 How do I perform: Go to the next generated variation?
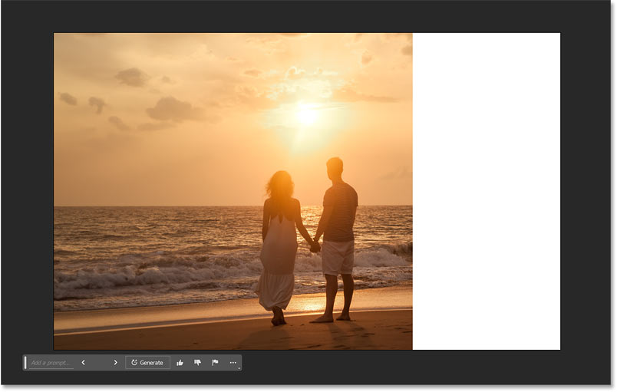(115, 363)
